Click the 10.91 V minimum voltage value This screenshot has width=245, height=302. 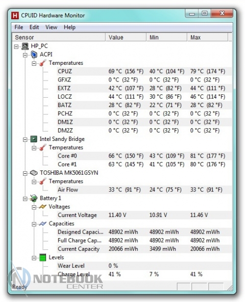click(158, 215)
